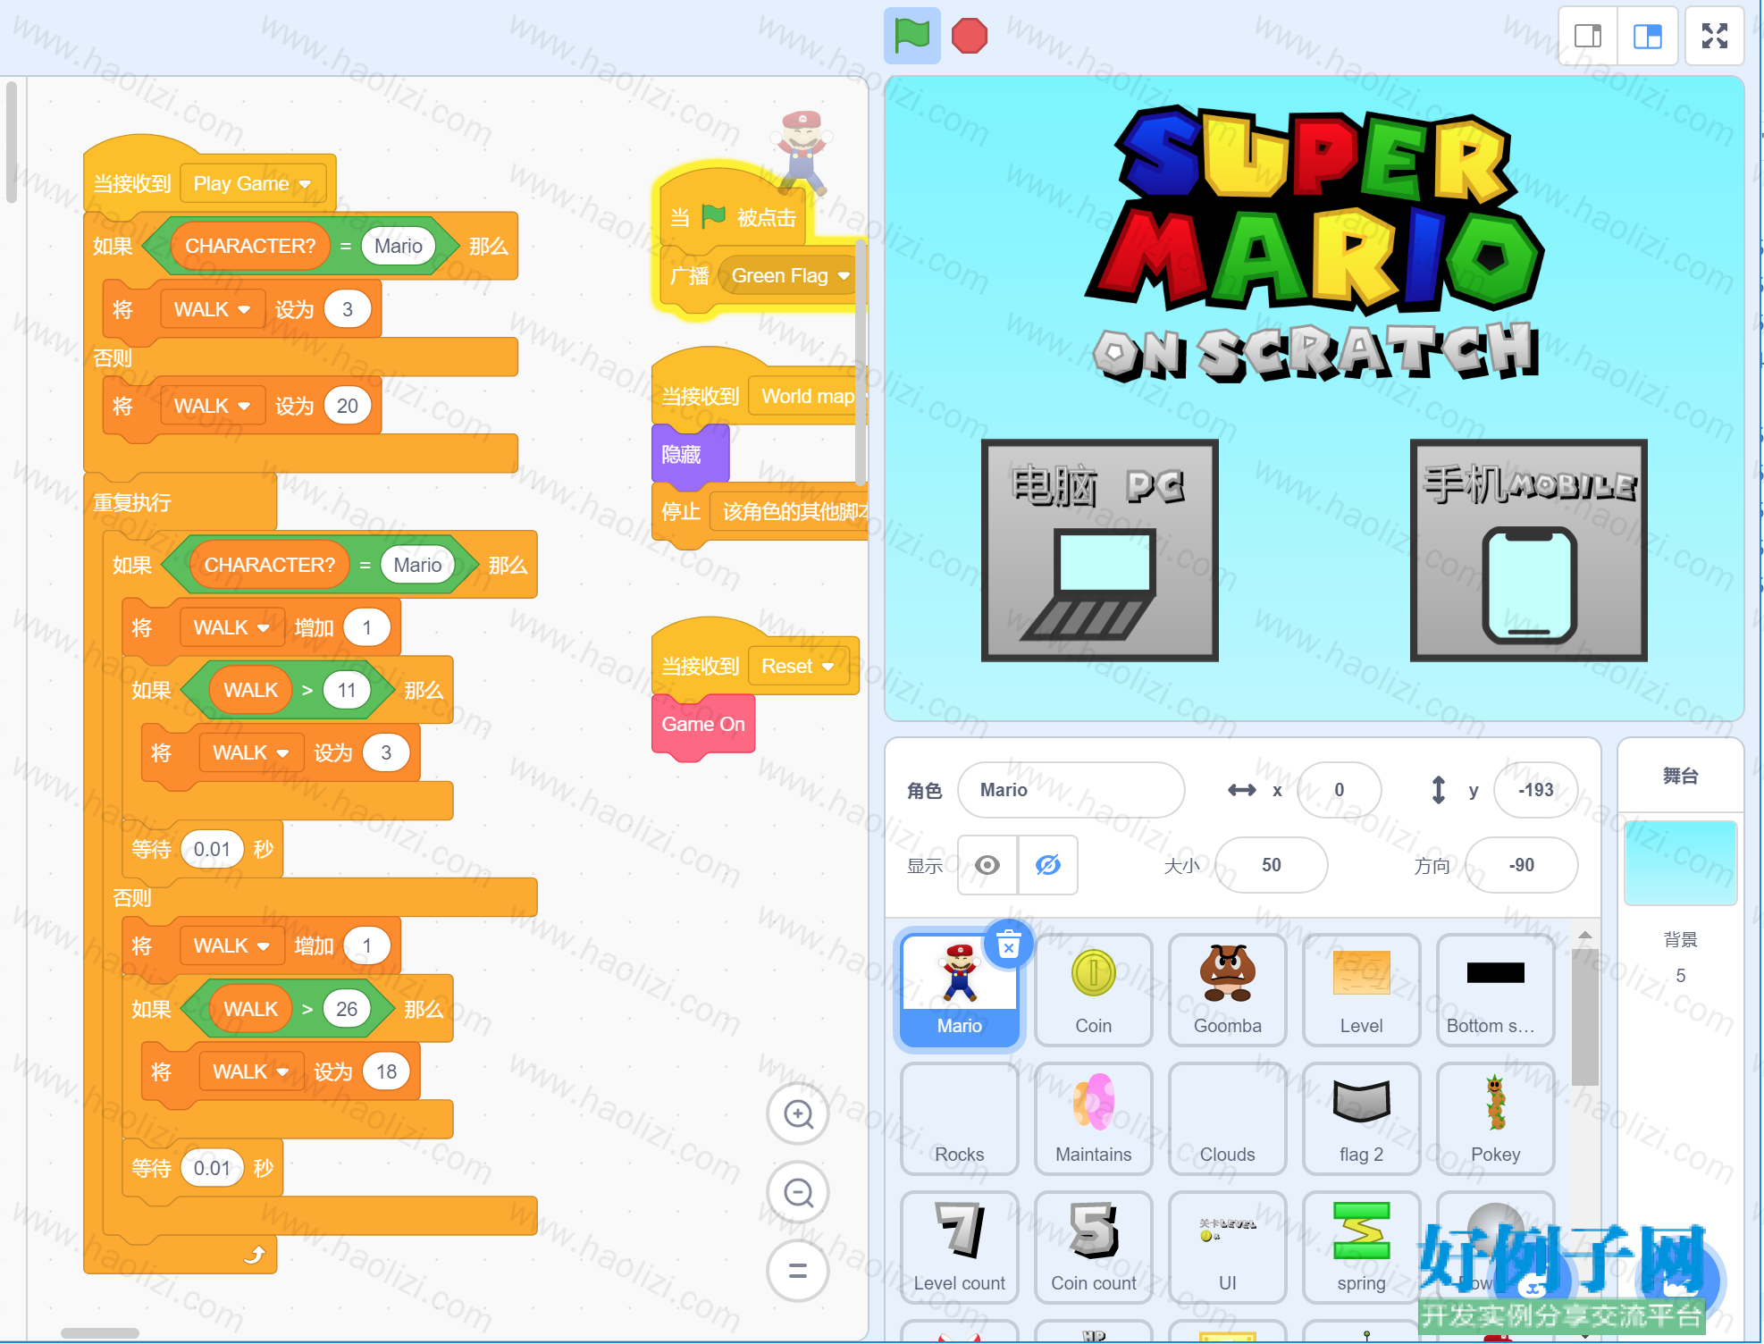This screenshot has width=1764, height=1344.
Task: Open the Reset message dropdown
Action: point(797,666)
